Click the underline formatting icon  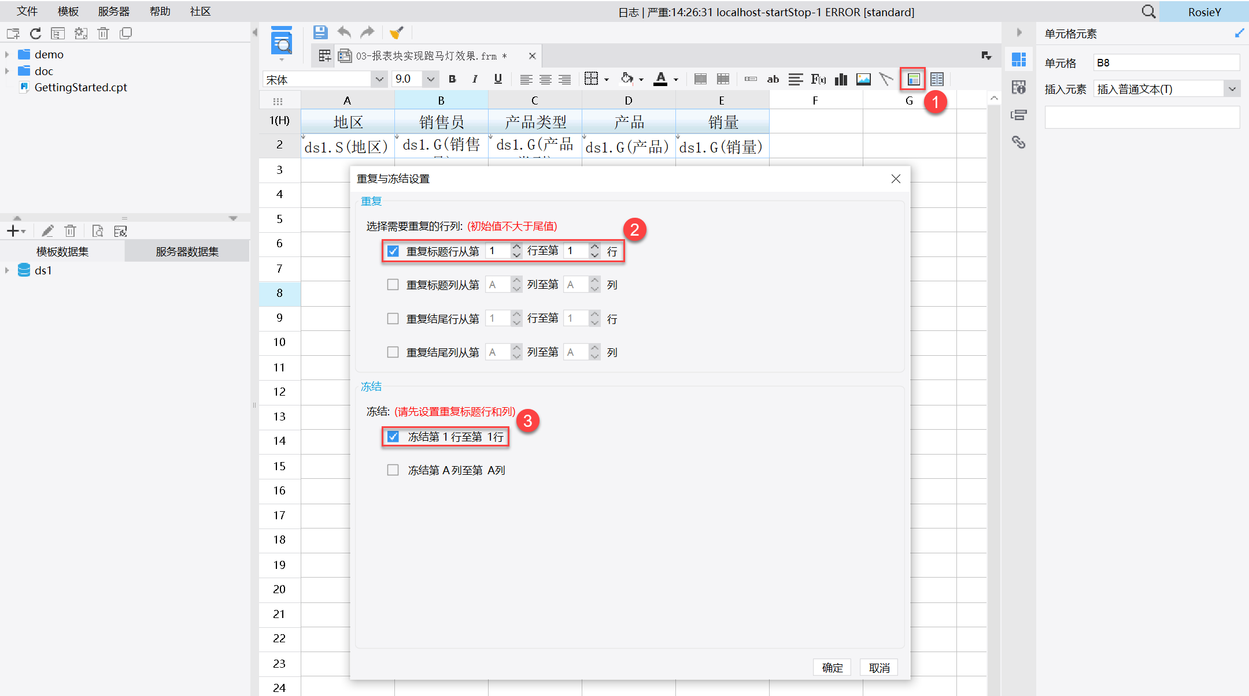[x=498, y=79]
